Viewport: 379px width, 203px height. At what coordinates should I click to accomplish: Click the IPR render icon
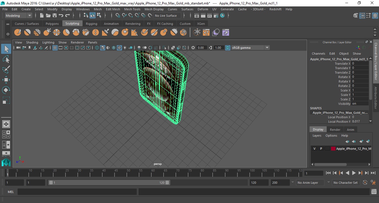209,16
